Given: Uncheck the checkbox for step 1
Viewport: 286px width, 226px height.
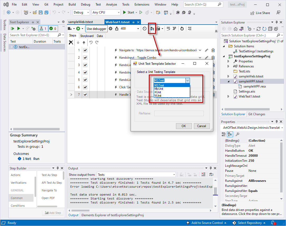Looking at the screenshot, I should pyautogui.click(x=85, y=50).
